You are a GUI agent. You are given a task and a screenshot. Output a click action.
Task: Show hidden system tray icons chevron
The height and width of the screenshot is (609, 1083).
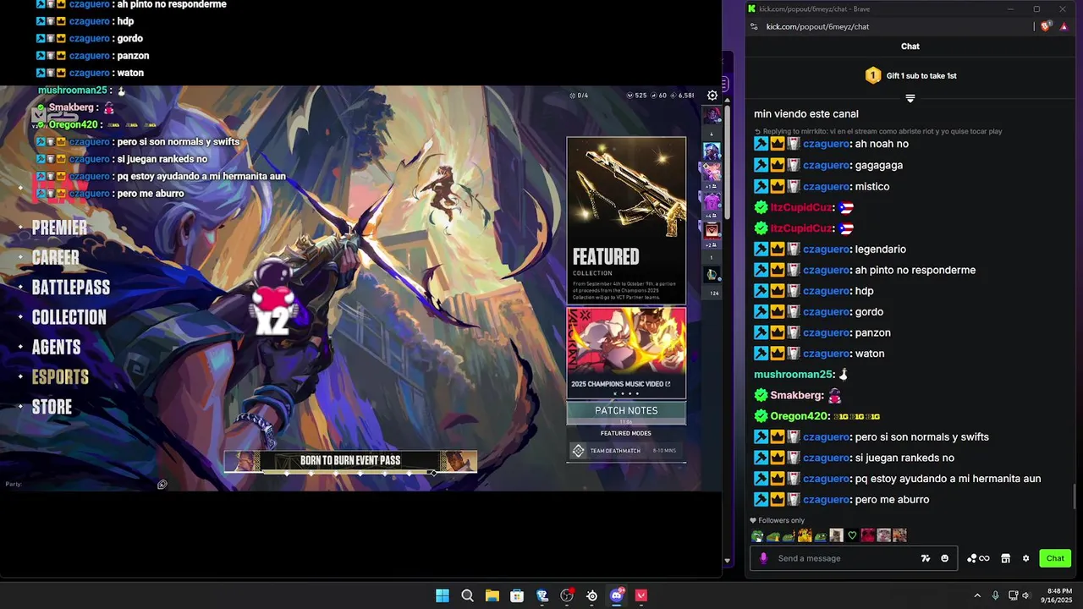tap(977, 595)
